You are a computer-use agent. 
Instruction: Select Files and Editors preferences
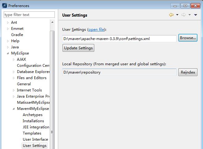click(x=32, y=78)
